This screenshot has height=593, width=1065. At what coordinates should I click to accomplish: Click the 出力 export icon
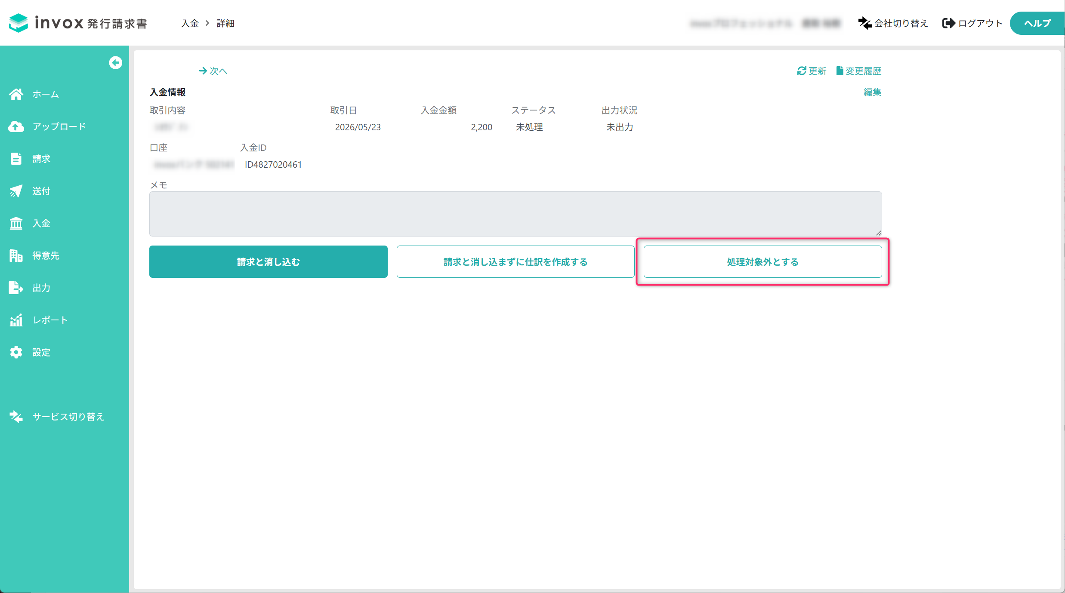(x=16, y=288)
